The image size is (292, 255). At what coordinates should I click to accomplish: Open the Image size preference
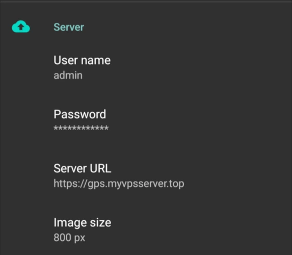[x=146, y=230]
